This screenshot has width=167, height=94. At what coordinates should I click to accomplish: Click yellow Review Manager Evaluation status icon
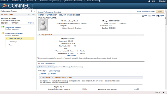(4, 33)
